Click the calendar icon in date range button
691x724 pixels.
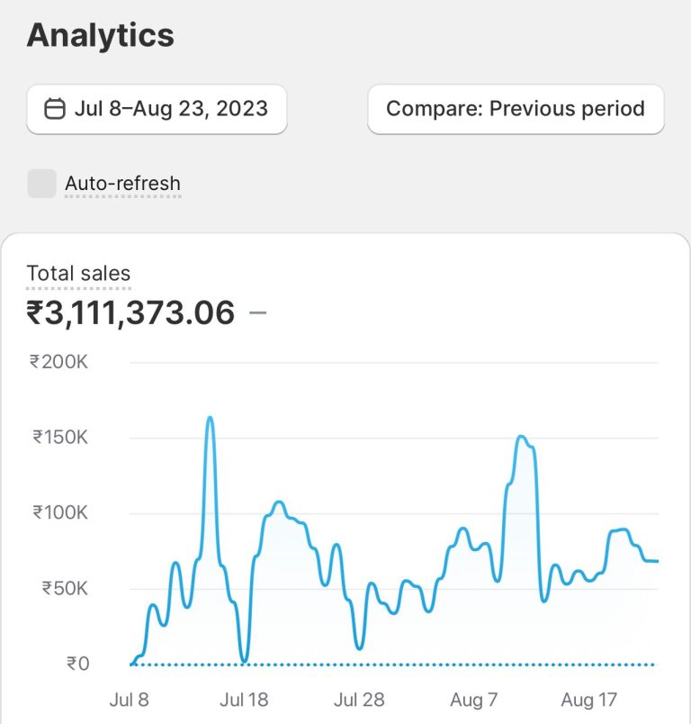(x=55, y=109)
